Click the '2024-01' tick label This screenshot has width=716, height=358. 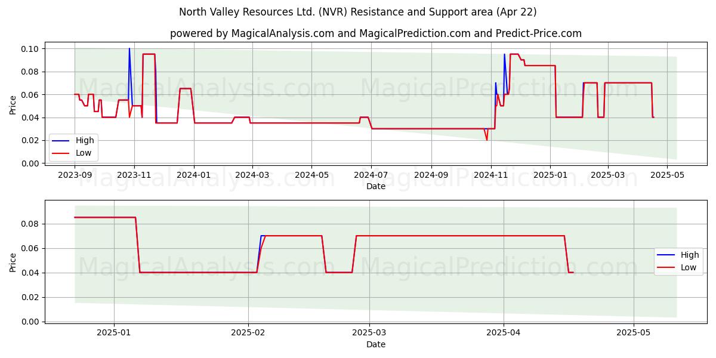(193, 175)
